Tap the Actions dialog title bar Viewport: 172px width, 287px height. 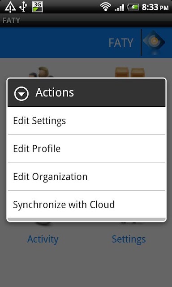tap(86, 93)
